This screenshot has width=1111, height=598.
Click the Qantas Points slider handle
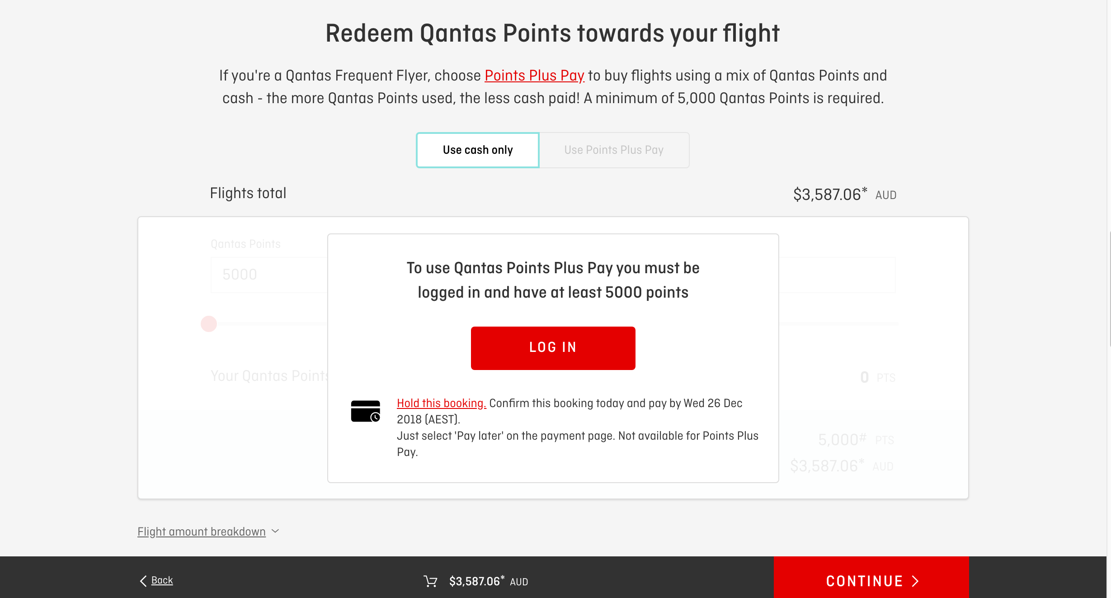pyautogui.click(x=209, y=324)
